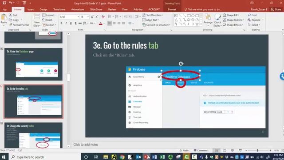
Task: Click the Bullets list icon
Action: pos(110,17)
